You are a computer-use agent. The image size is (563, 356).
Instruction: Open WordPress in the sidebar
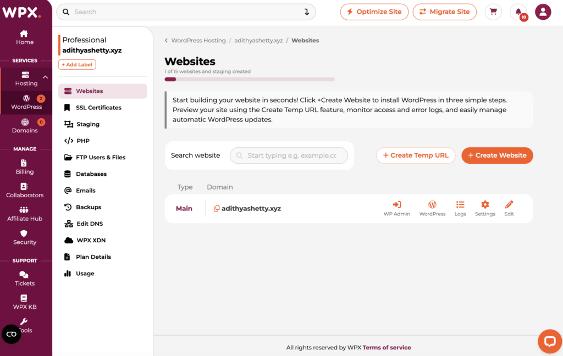pos(26,102)
